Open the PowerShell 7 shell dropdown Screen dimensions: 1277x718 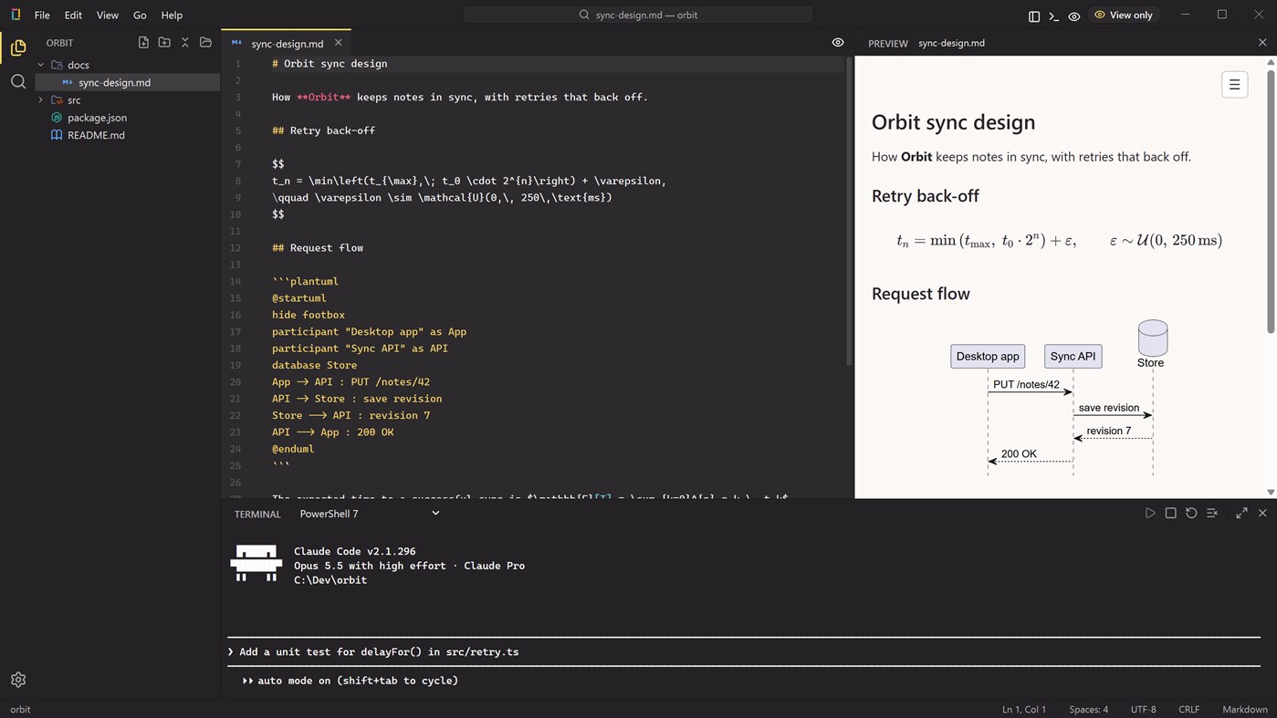pyautogui.click(x=370, y=514)
